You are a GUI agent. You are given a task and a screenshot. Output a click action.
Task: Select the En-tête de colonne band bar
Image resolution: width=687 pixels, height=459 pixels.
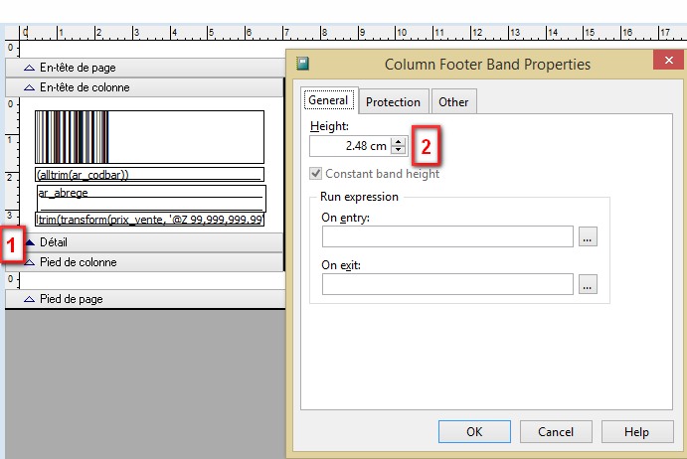pyautogui.click(x=144, y=87)
